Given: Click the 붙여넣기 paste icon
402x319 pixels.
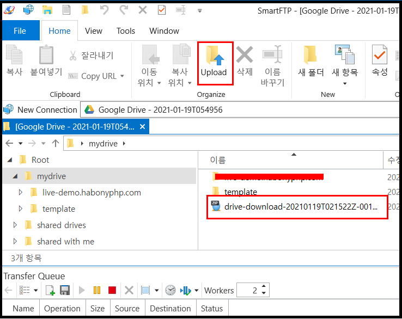Looking at the screenshot, I should tap(46, 54).
